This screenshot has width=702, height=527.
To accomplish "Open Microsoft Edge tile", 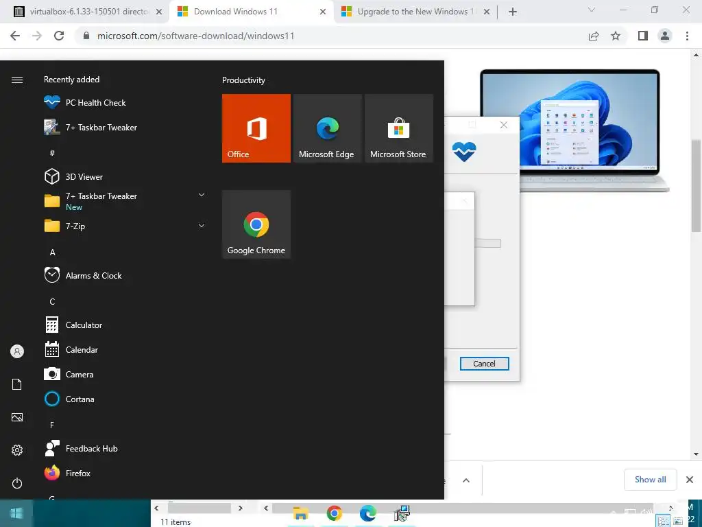I will [327, 128].
